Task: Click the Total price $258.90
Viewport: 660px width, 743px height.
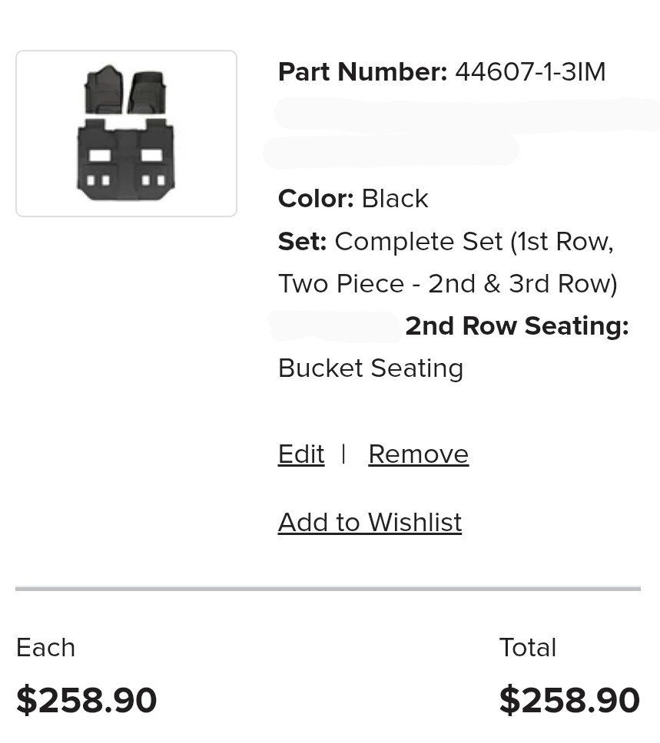Action: pos(569,701)
